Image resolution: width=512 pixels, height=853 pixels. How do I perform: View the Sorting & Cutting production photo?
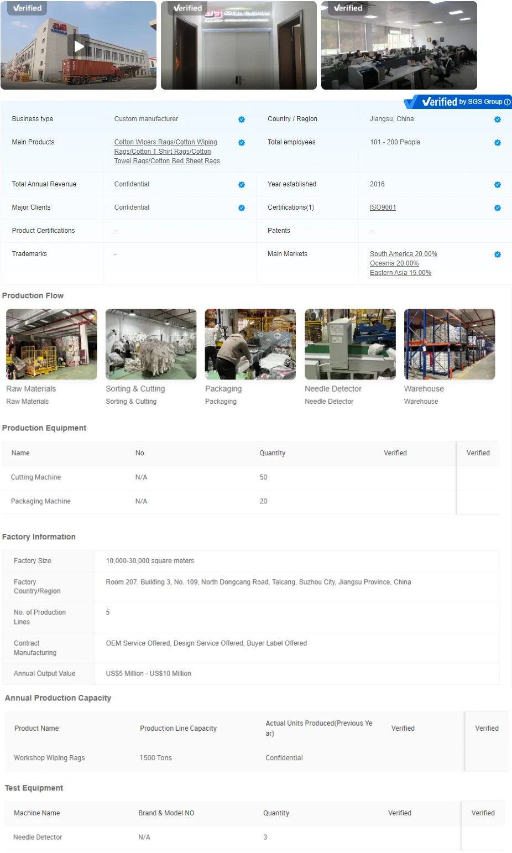(151, 344)
